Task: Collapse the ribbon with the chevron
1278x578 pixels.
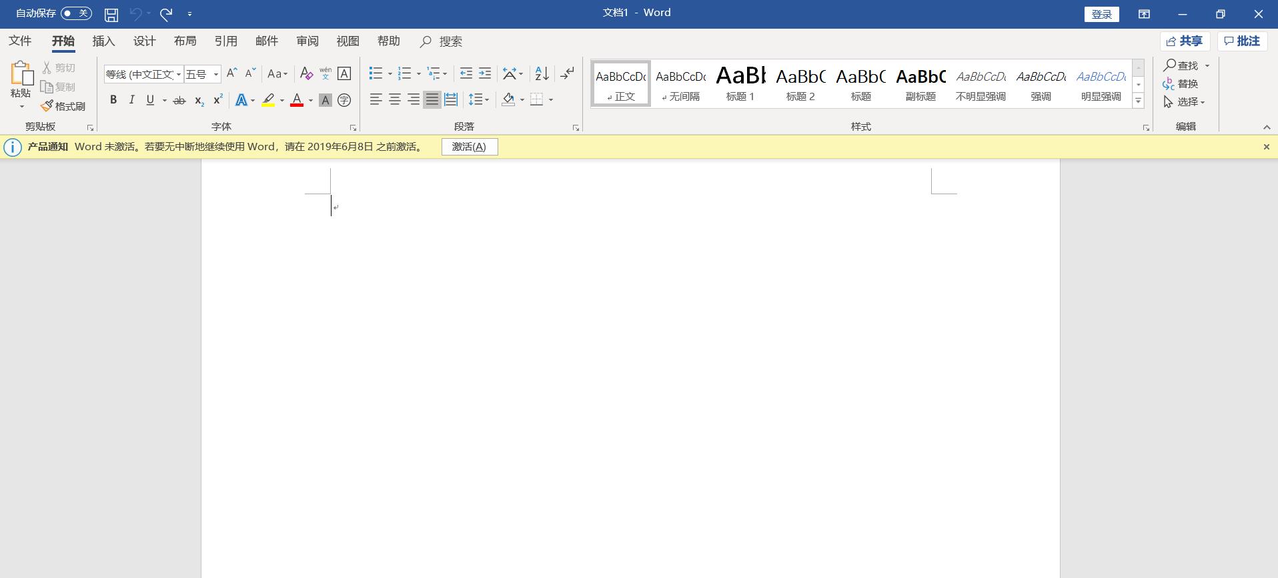Action: coord(1266,127)
